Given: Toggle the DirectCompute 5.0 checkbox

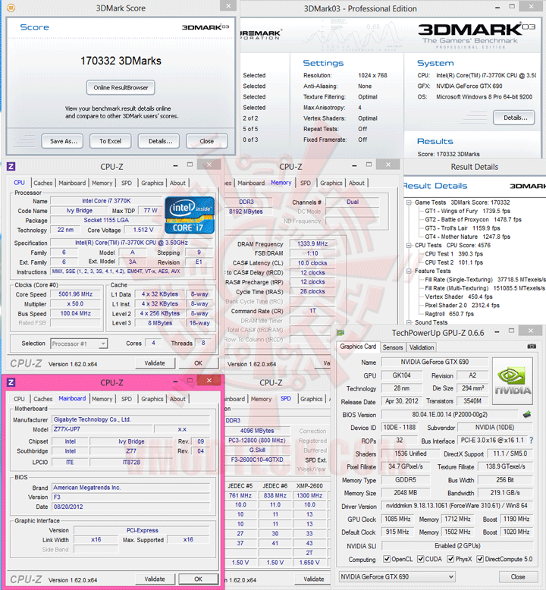Looking at the screenshot, I should pyautogui.click(x=480, y=559).
